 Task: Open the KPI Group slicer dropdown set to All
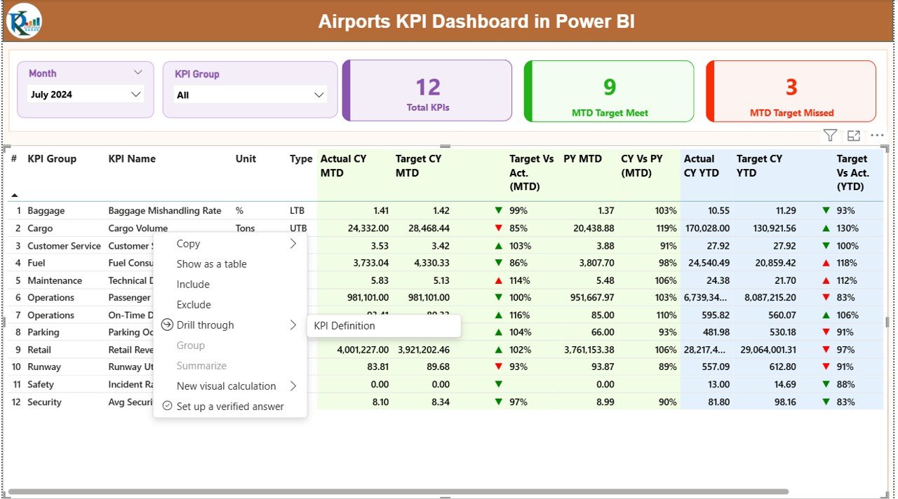319,94
